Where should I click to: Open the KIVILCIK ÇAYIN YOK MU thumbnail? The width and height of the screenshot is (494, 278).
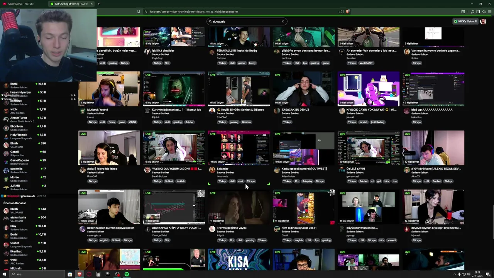click(369, 89)
